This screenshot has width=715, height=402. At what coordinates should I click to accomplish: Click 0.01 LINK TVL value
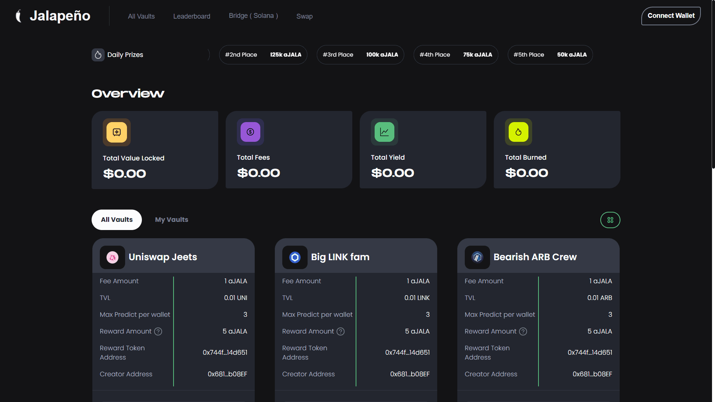417,298
